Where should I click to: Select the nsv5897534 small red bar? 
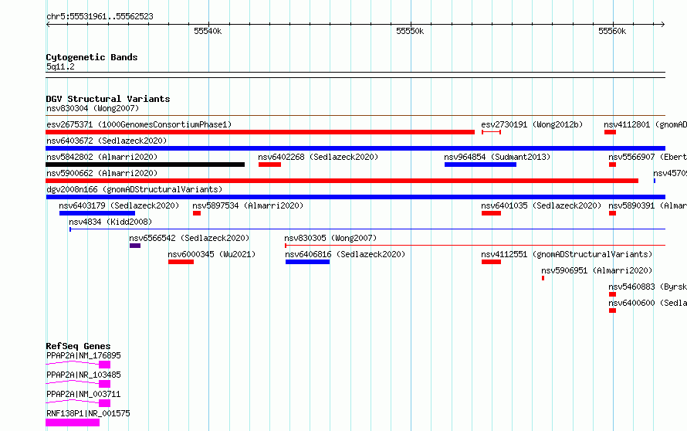[197, 213]
